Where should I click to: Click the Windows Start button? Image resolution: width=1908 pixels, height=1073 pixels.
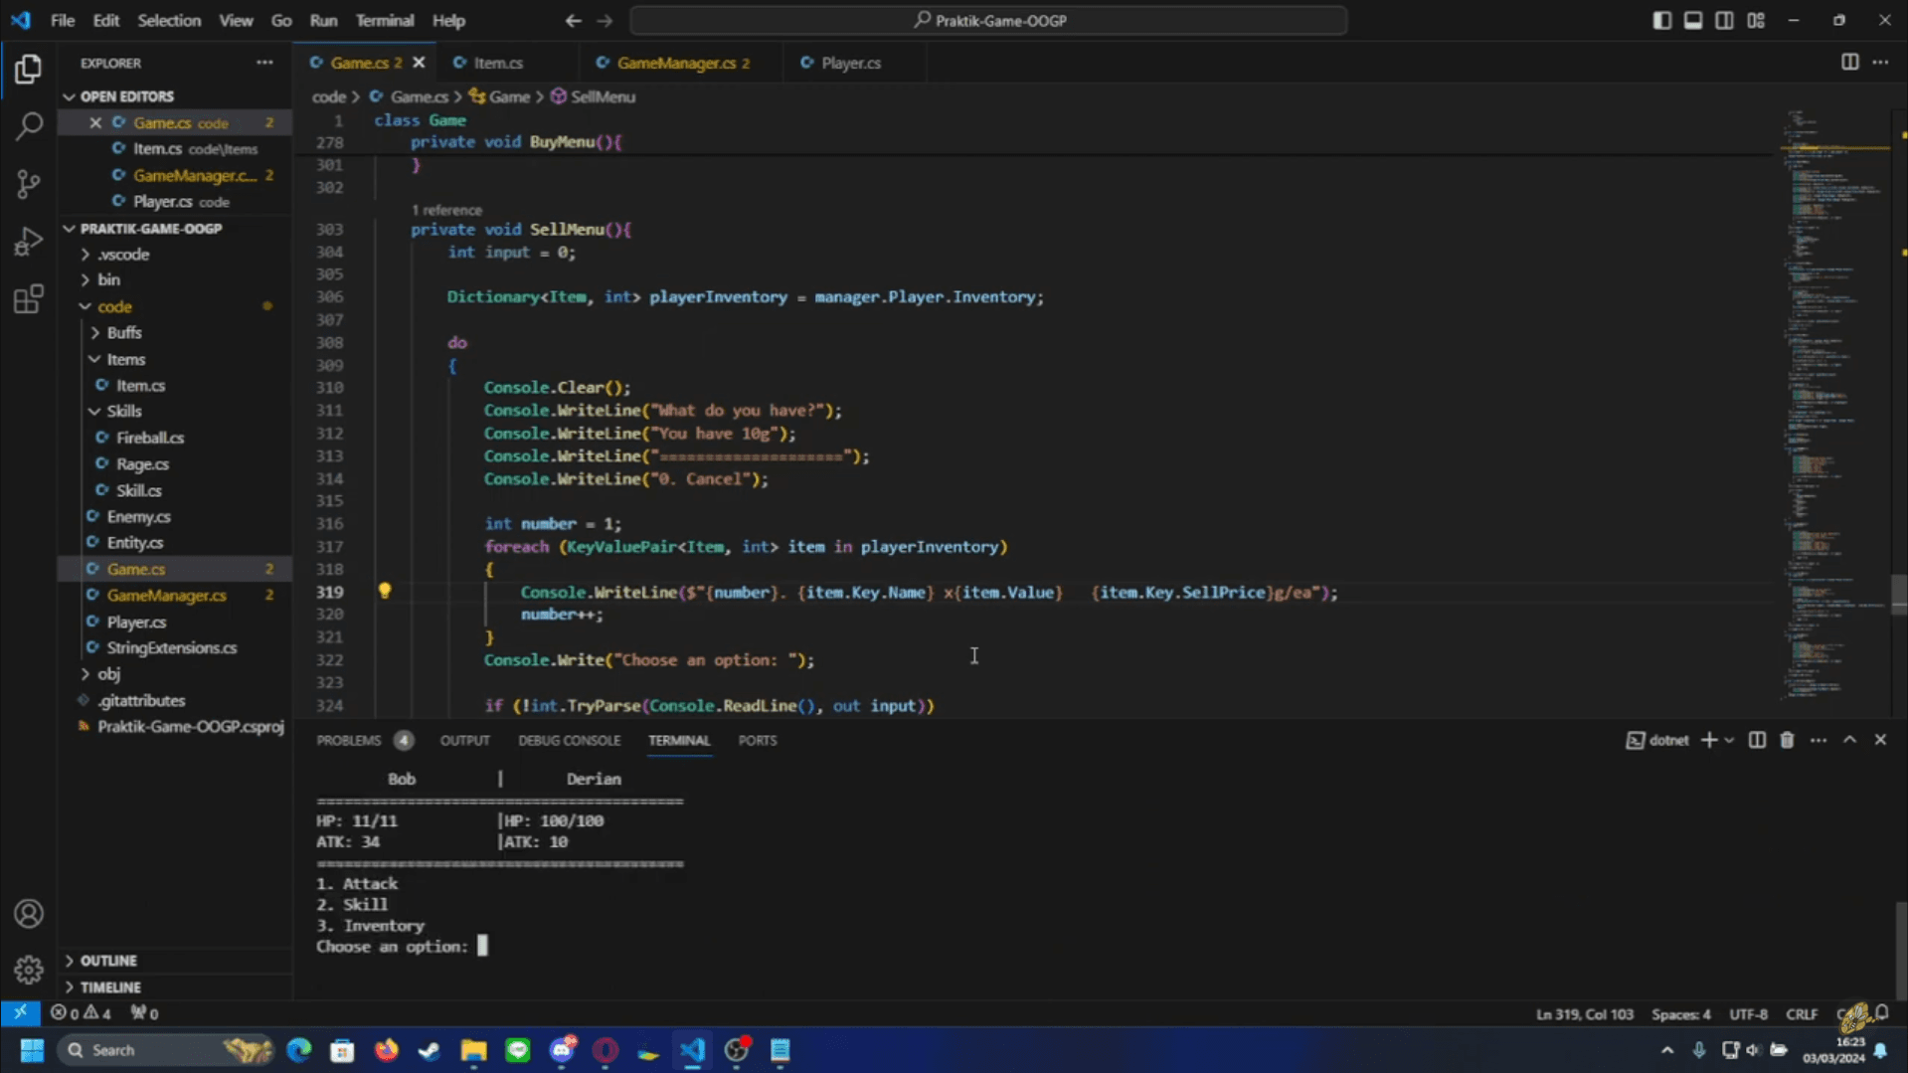coord(32,1050)
